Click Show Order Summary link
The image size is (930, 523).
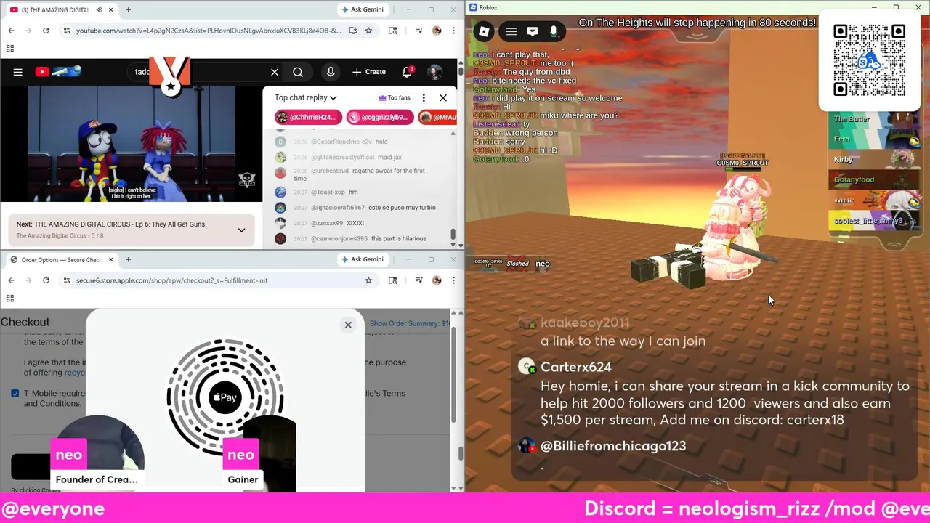point(410,323)
